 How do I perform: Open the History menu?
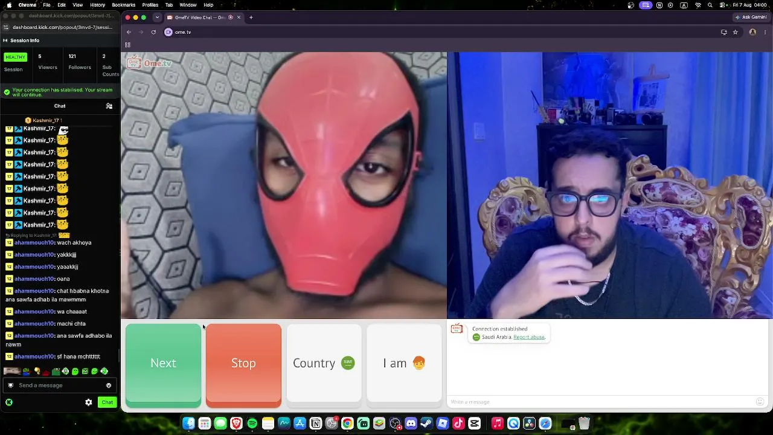point(97,5)
